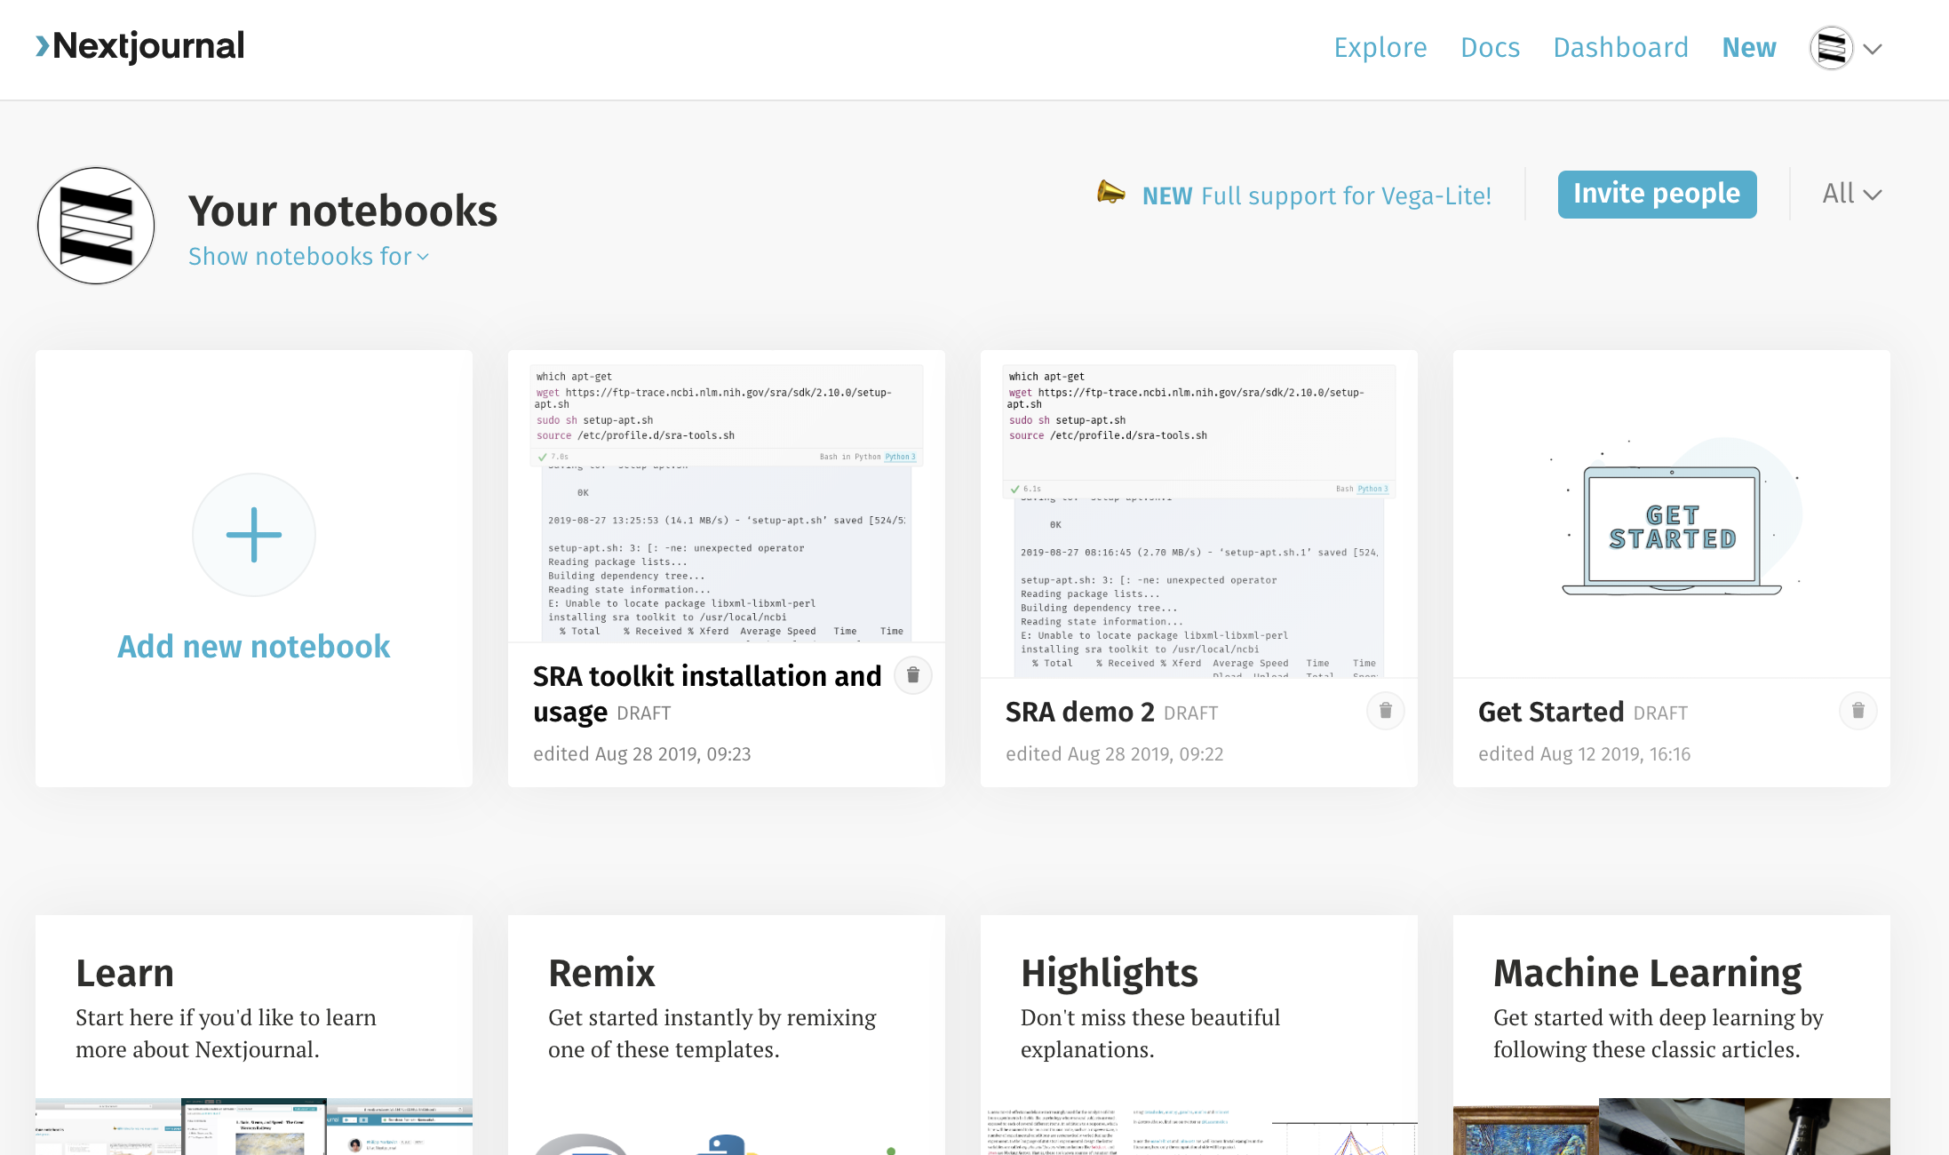Viewport: 1949px width, 1155px height.
Task: Open the Learn section card
Action: point(254,1035)
